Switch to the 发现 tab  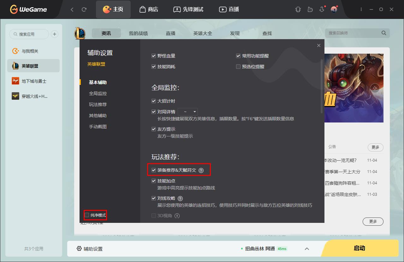[x=235, y=33]
